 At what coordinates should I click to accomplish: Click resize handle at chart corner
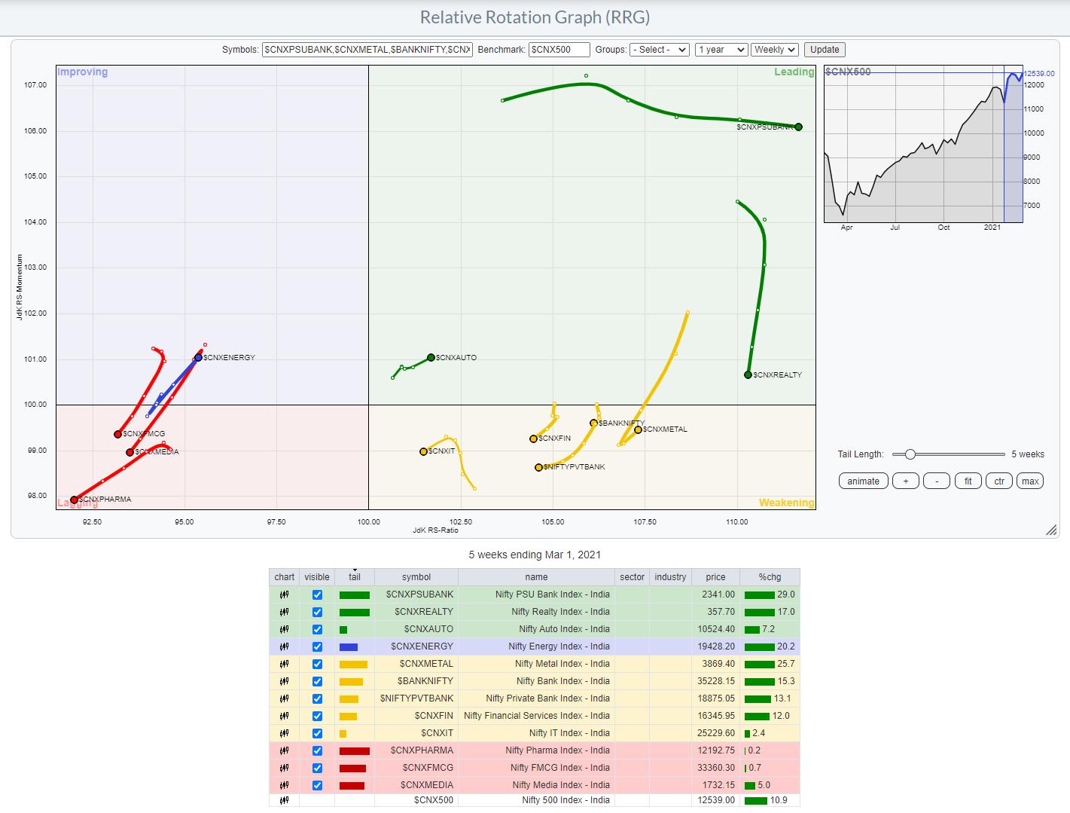click(x=1050, y=530)
